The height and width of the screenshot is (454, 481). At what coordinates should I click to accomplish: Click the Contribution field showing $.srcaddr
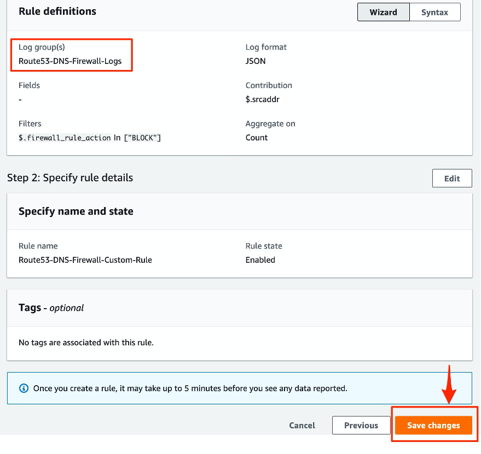[262, 99]
